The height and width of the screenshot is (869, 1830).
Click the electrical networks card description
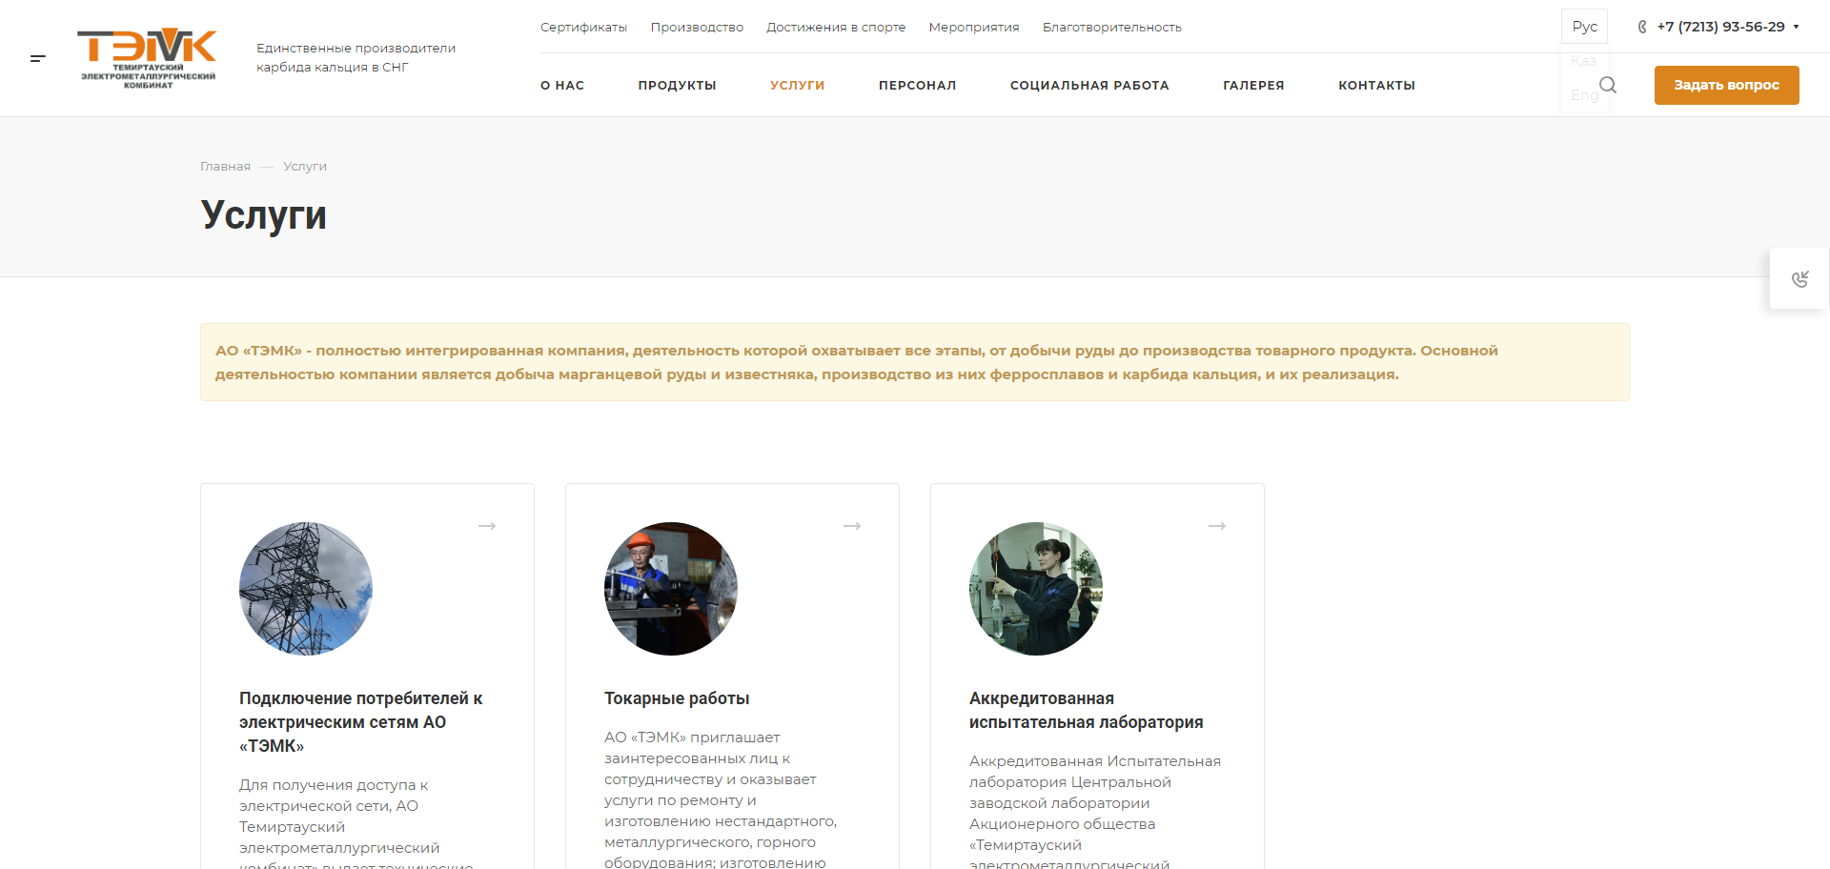coord(356,822)
